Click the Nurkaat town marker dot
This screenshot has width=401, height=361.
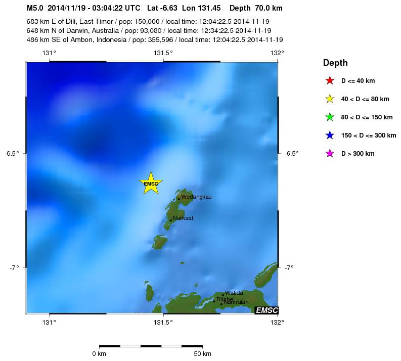click(x=170, y=220)
